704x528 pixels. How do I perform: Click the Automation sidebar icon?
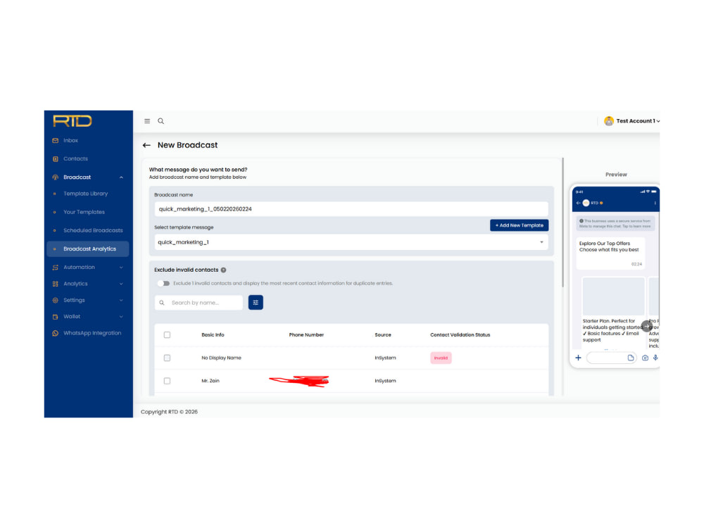[x=55, y=268]
